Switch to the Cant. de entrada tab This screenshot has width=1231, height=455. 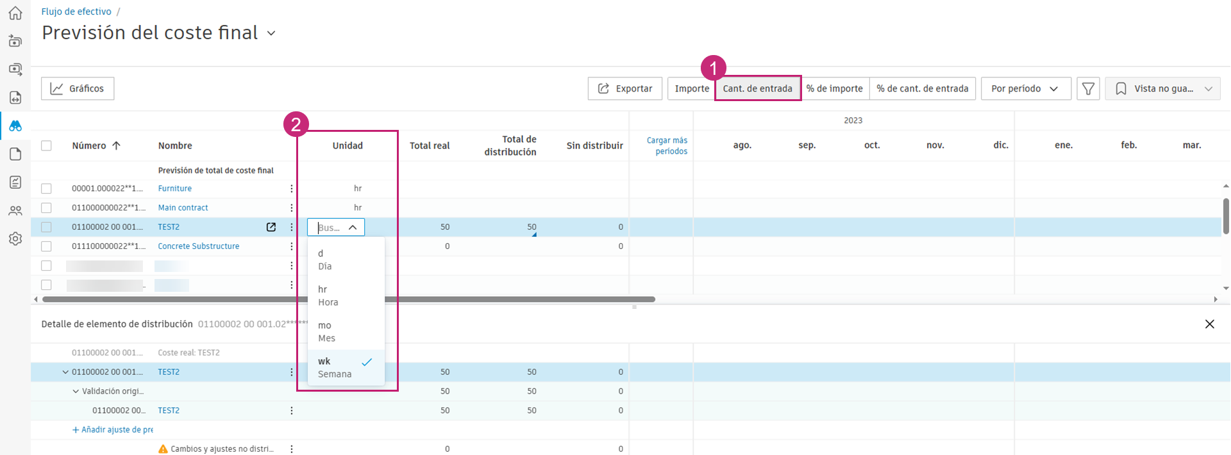pyautogui.click(x=757, y=88)
